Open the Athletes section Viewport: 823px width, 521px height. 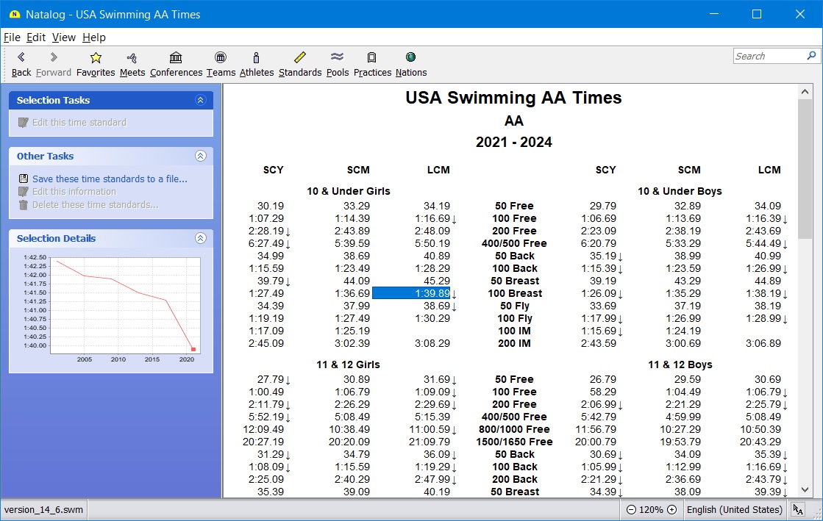(x=256, y=63)
